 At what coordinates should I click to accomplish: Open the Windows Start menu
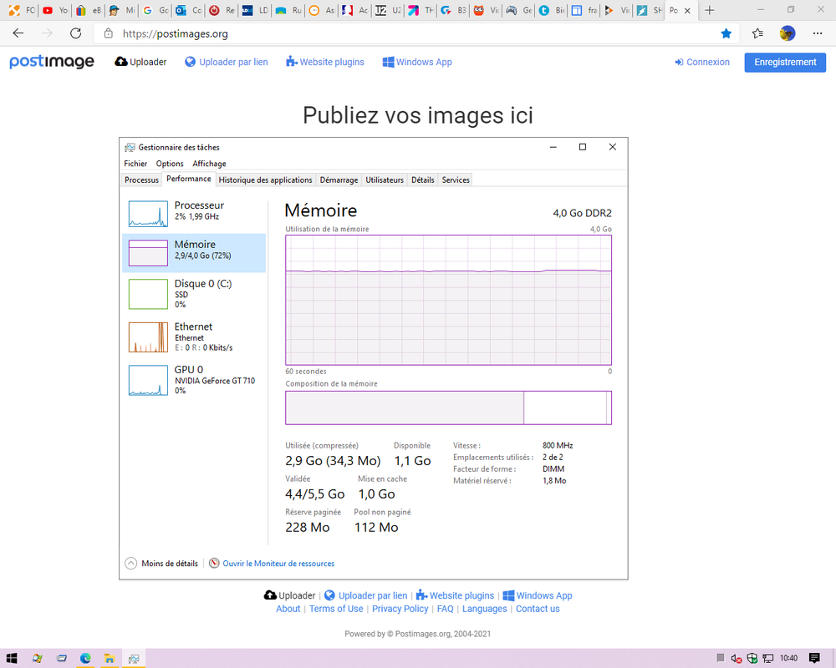pyautogui.click(x=12, y=659)
